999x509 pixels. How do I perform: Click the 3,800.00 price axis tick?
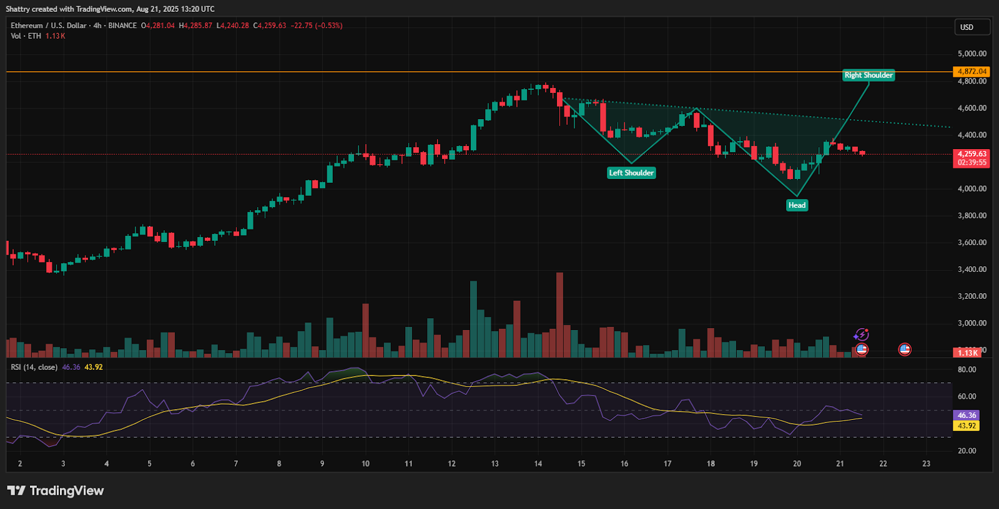[972, 216]
